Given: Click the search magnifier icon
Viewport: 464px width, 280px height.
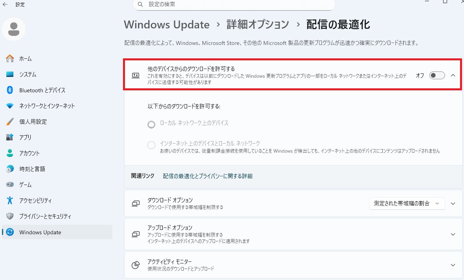Looking at the screenshot, I should click(141, 4).
